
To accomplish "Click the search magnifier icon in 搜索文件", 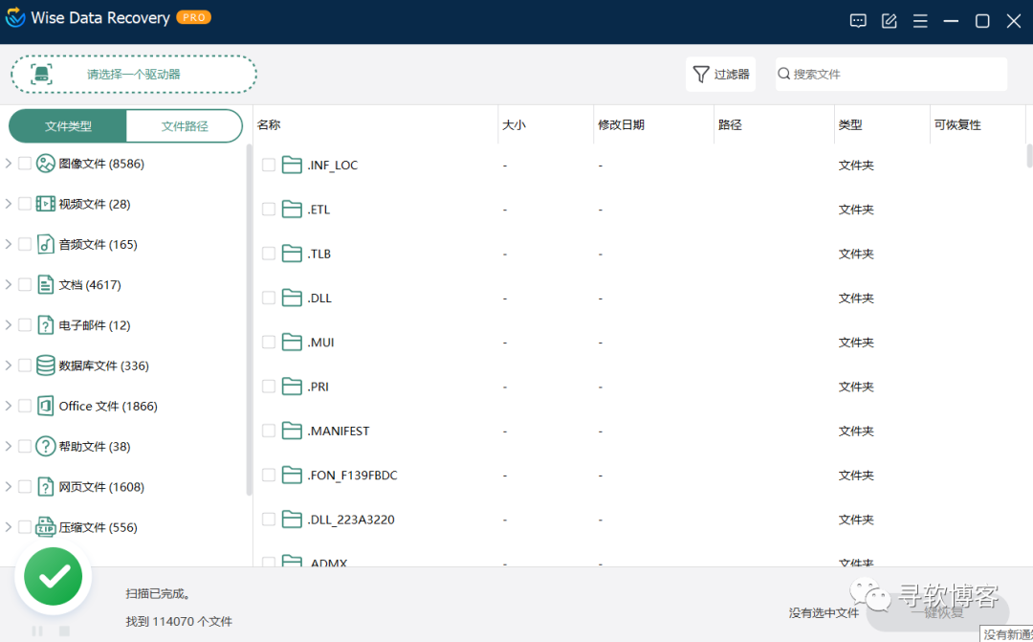I will (x=784, y=74).
